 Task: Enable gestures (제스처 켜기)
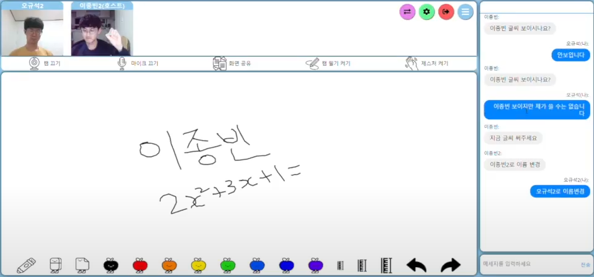[426, 64]
